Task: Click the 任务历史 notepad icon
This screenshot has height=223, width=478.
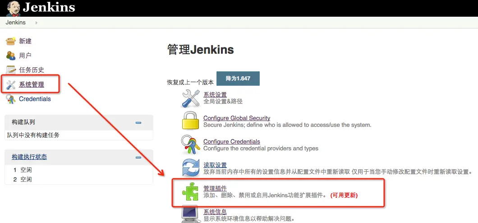Action: coord(11,70)
